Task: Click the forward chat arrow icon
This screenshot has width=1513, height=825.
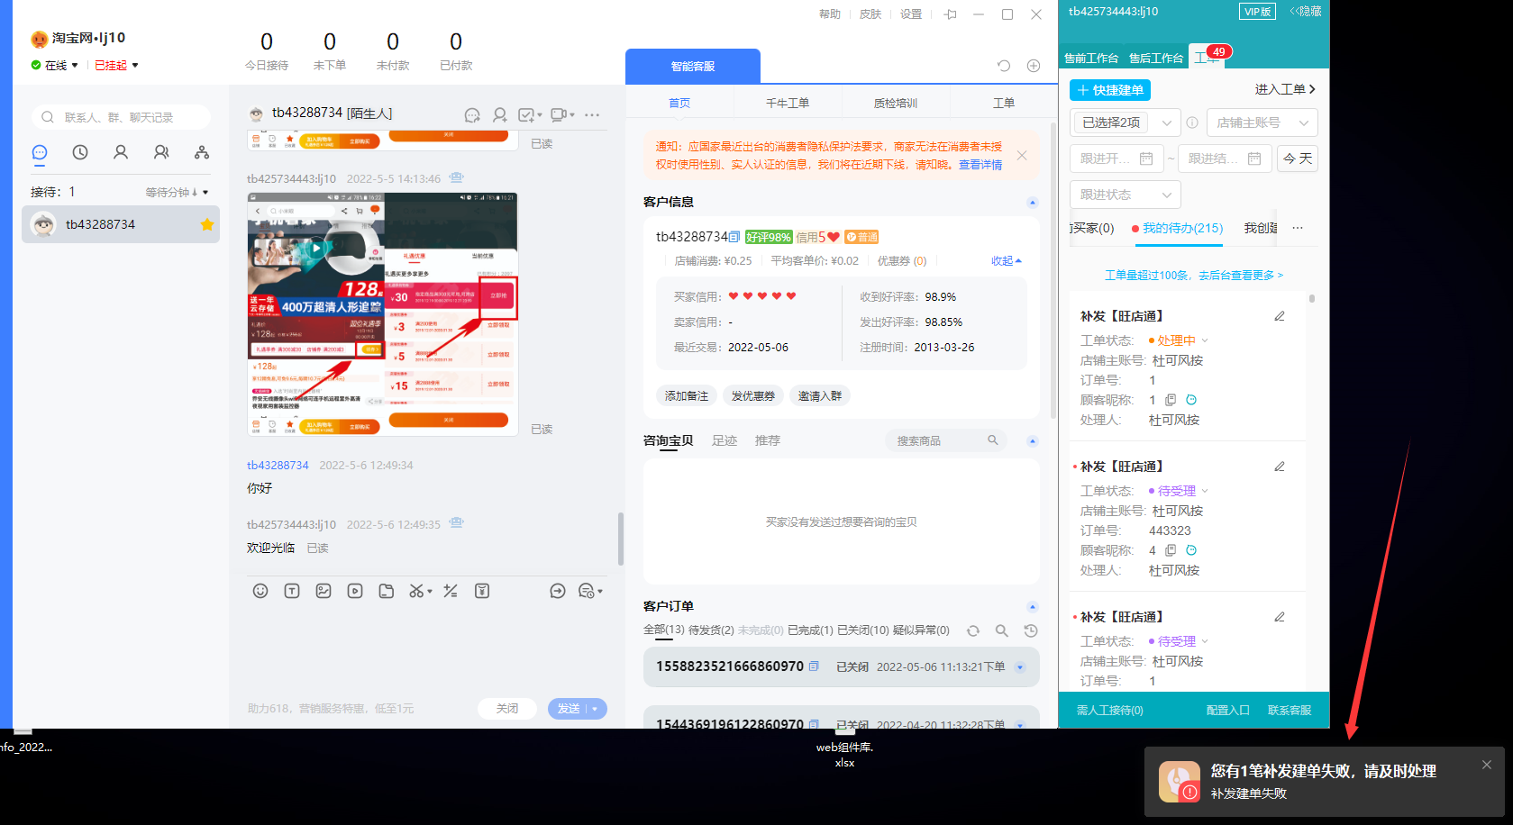Action: tap(558, 591)
